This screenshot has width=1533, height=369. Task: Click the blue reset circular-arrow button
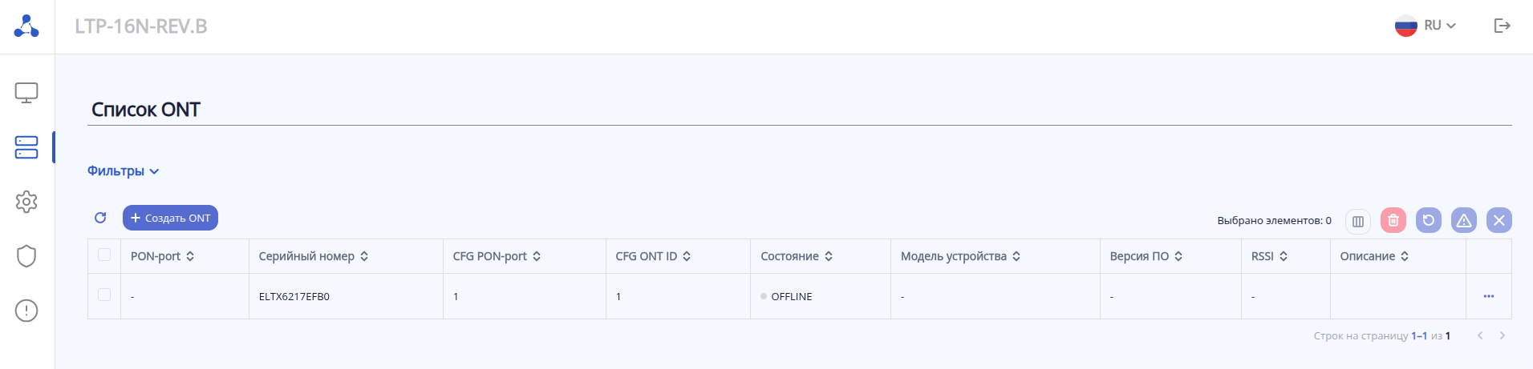pos(1429,220)
